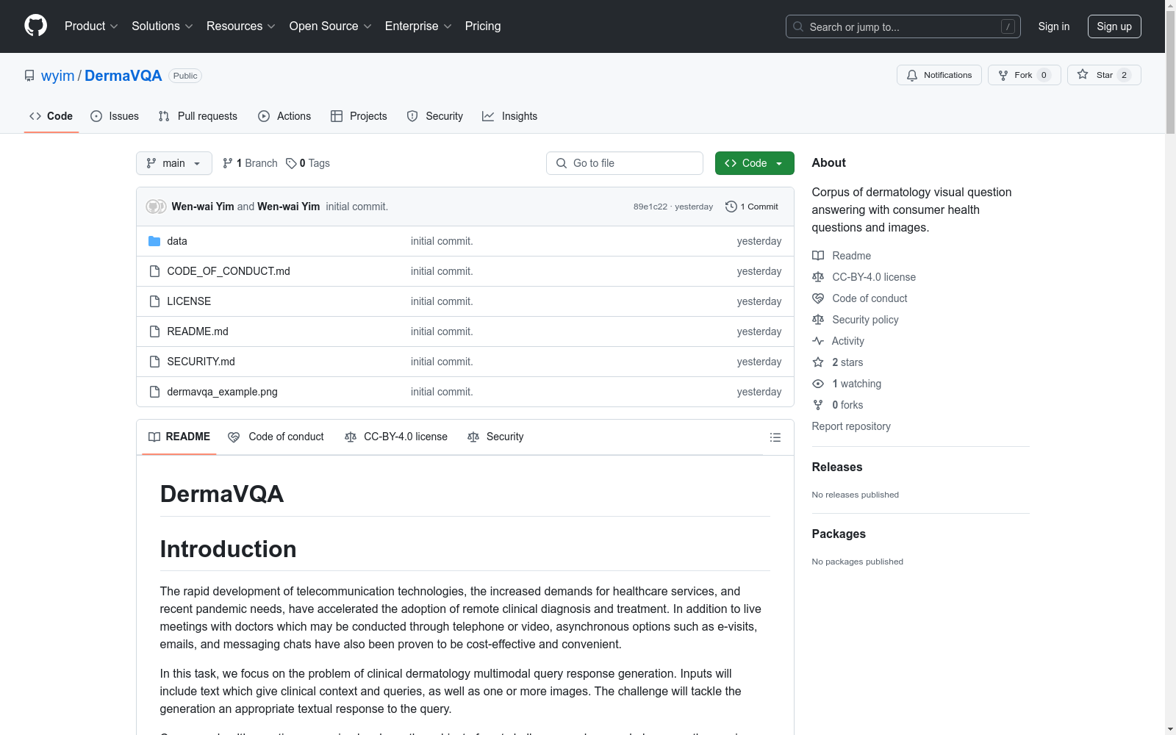Image resolution: width=1176 pixels, height=735 pixels.
Task: Open the wyim owner profile link
Action: 58,76
